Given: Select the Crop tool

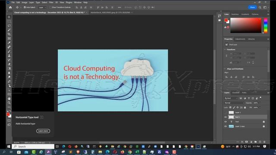Looking at the screenshot, I should [x=9, y=34].
